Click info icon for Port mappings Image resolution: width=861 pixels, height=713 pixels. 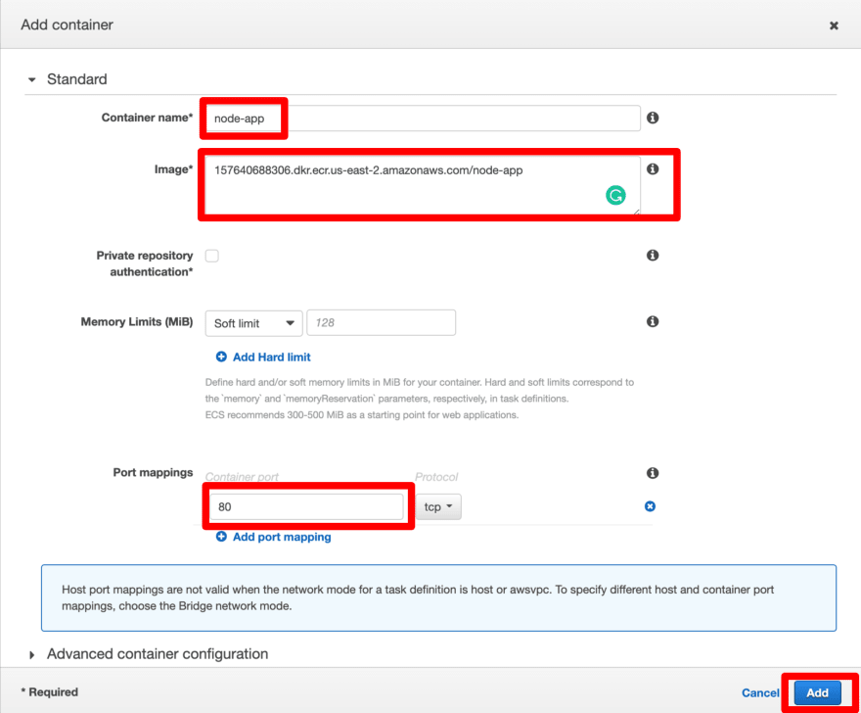pos(653,473)
